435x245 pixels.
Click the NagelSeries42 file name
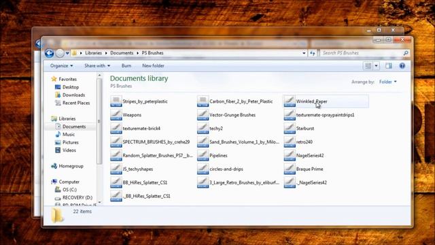point(310,156)
